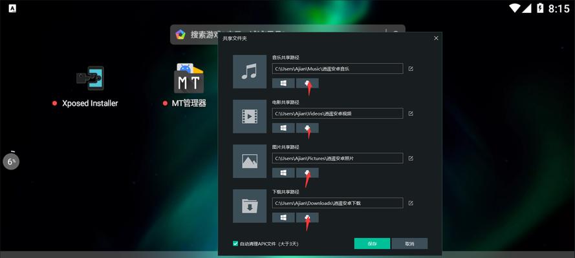Click the Downloads share path field
This screenshot has height=258, width=575.
(337, 203)
